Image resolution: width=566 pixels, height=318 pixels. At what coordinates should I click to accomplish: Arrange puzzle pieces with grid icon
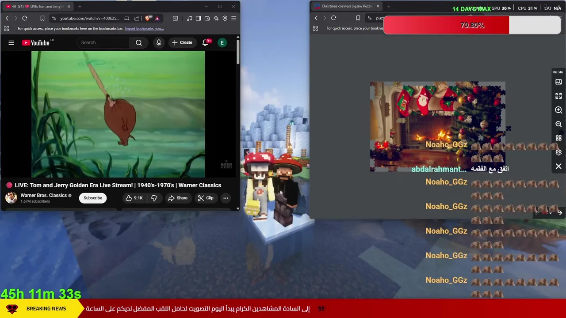click(x=558, y=138)
